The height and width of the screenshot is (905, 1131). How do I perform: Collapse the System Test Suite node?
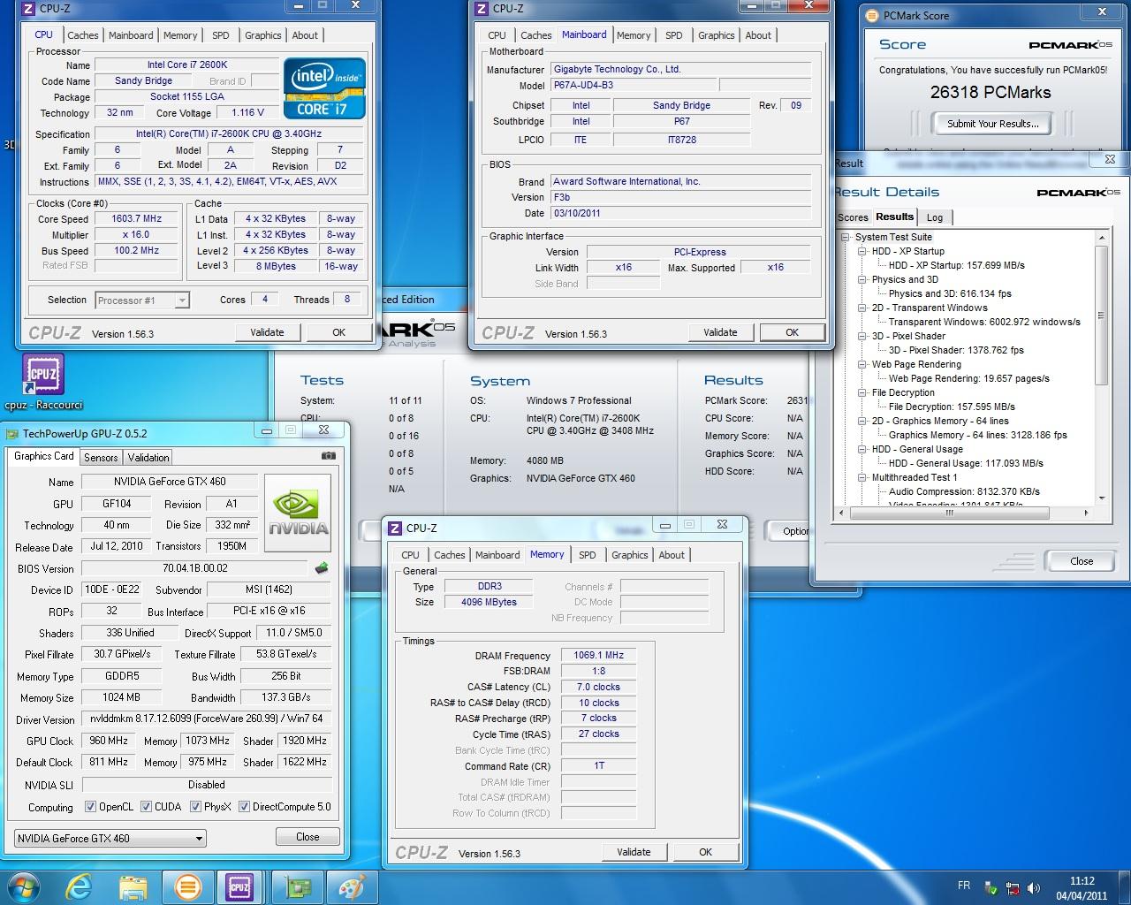coord(846,237)
